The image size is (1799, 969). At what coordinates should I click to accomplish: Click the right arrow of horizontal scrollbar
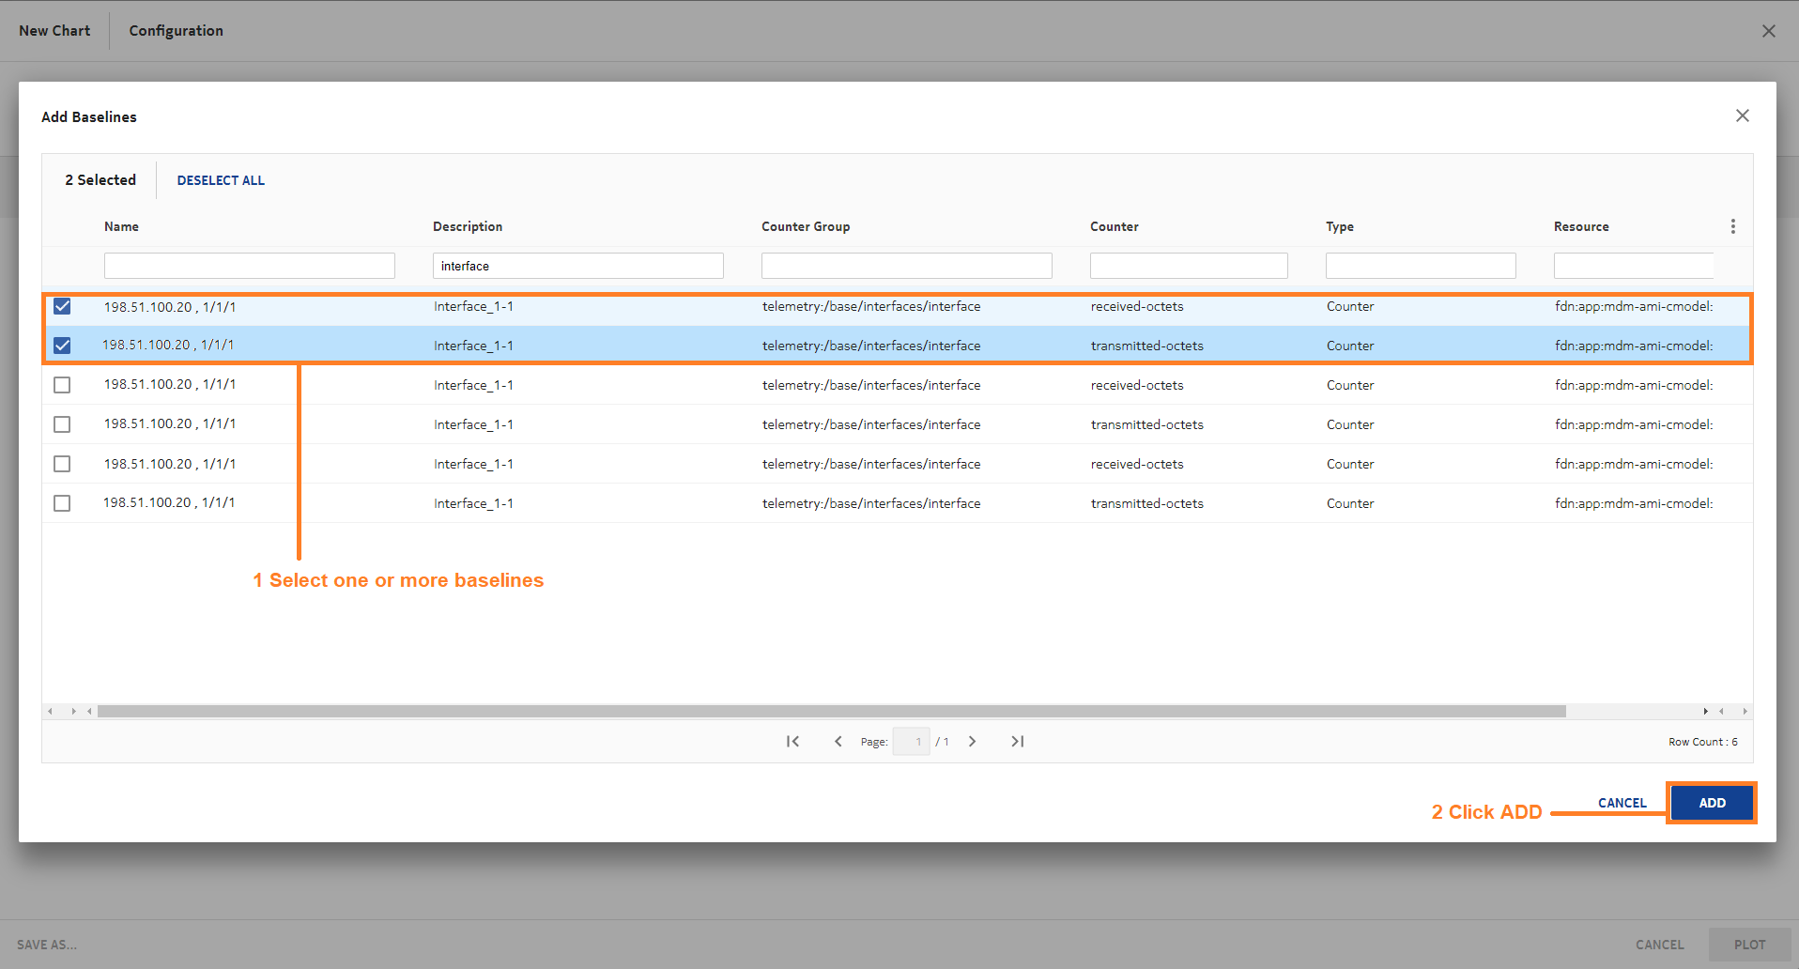pos(1706,712)
